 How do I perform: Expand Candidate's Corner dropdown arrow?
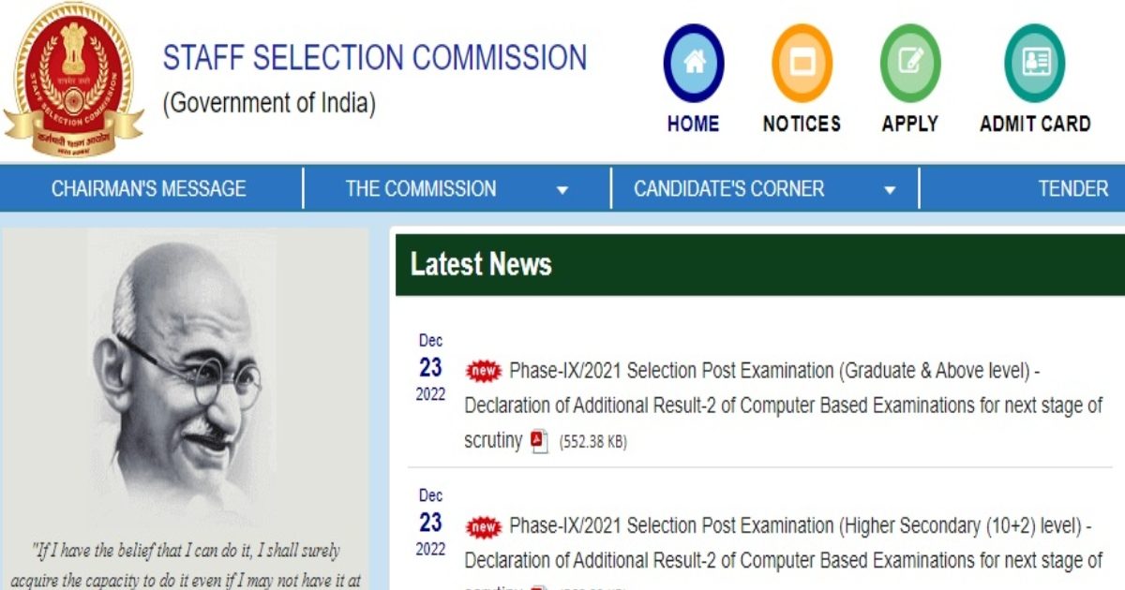pyautogui.click(x=890, y=190)
